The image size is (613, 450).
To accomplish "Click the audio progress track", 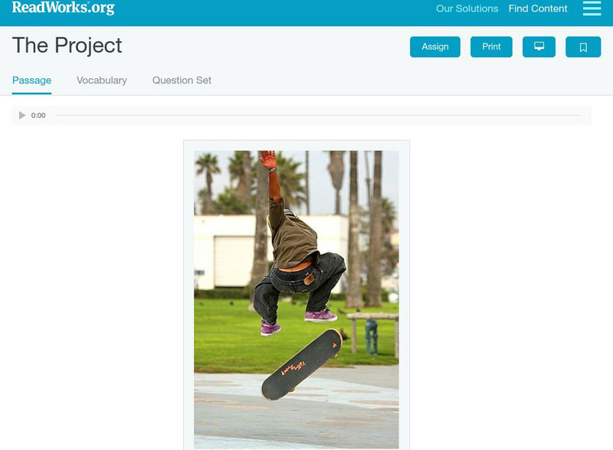I will (318, 116).
